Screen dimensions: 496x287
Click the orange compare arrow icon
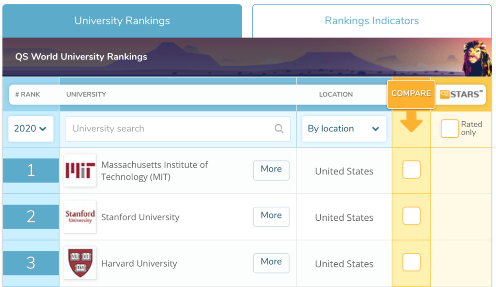coord(411,123)
